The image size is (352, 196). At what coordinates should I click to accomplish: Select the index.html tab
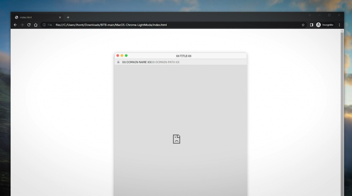pyautogui.click(x=37, y=17)
